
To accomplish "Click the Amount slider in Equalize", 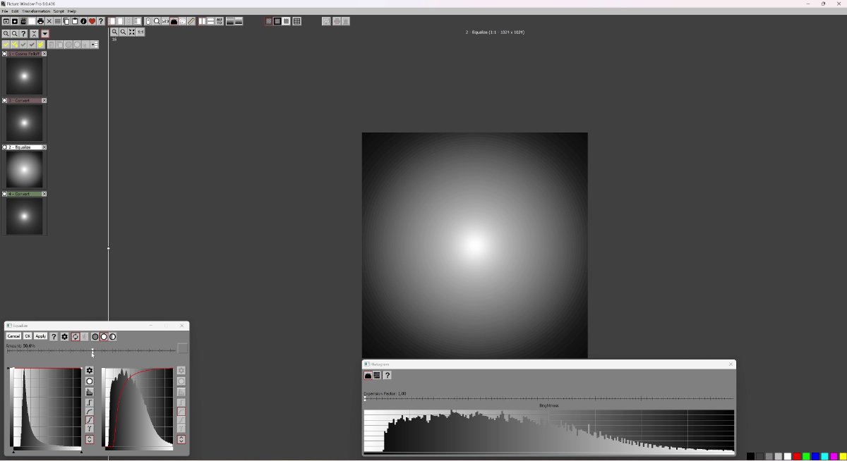I will click(x=92, y=351).
